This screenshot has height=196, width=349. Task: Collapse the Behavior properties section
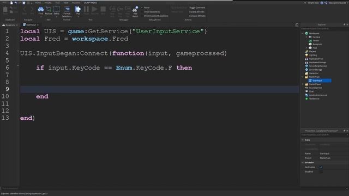click(303, 163)
